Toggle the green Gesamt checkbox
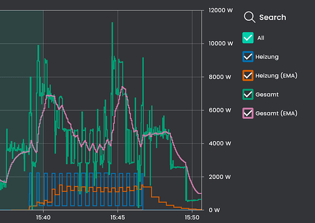This screenshot has height=223, width=315. (x=248, y=94)
